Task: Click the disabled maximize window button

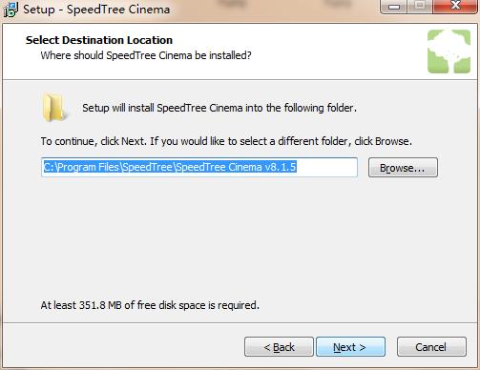Action: pos(420,7)
